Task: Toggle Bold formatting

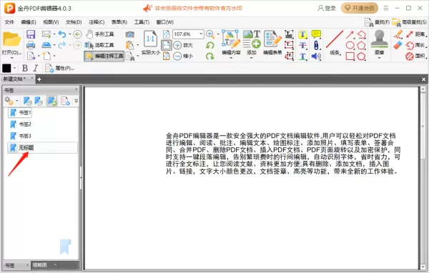Action: pos(25,68)
